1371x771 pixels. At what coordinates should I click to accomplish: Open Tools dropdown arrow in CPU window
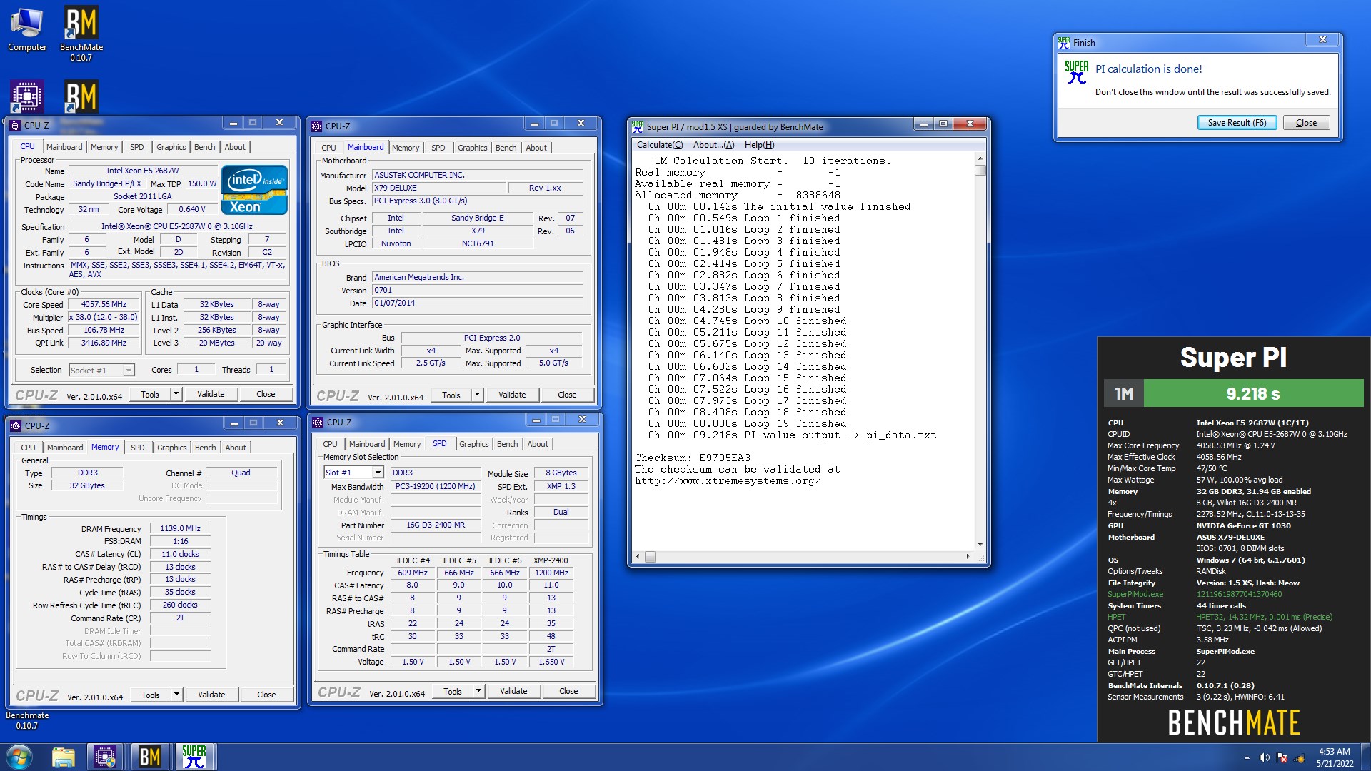(x=176, y=394)
